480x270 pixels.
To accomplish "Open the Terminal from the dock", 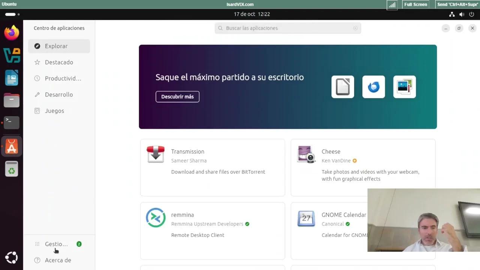I will (11, 122).
